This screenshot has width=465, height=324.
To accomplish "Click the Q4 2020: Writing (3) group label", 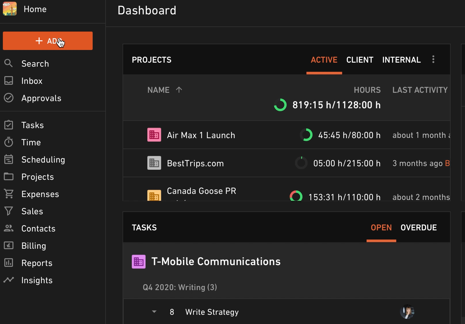I will pos(180,287).
